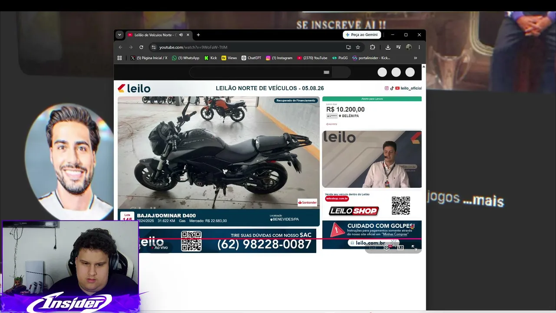This screenshot has height=313, width=556.
Task: Click the "LEILÃO NORTE DE VEÍCULOS - 05.08.26" heading
Action: (269, 88)
